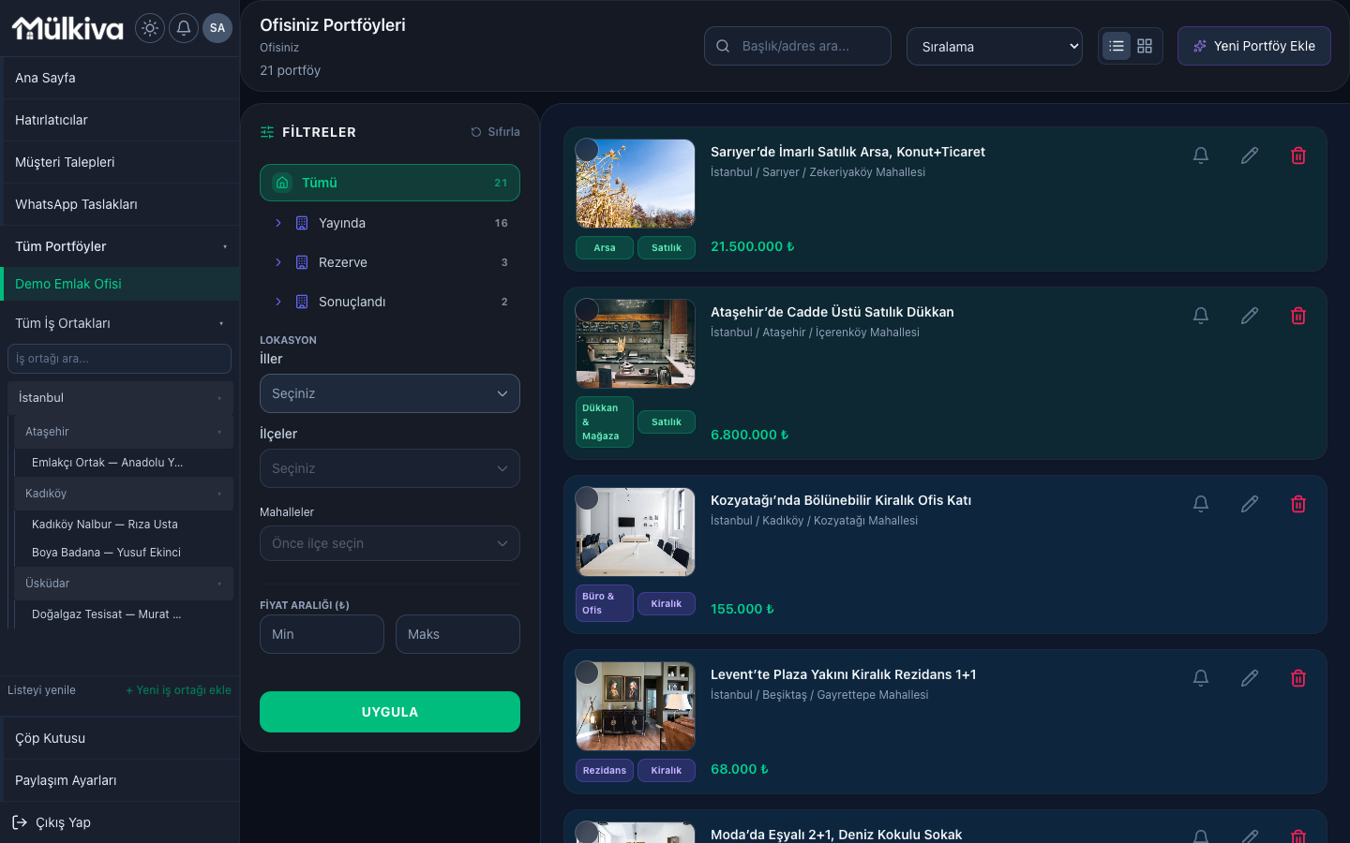Collapse the Kadıköy partner group
The height and width of the screenshot is (843, 1350).
pyautogui.click(x=219, y=494)
